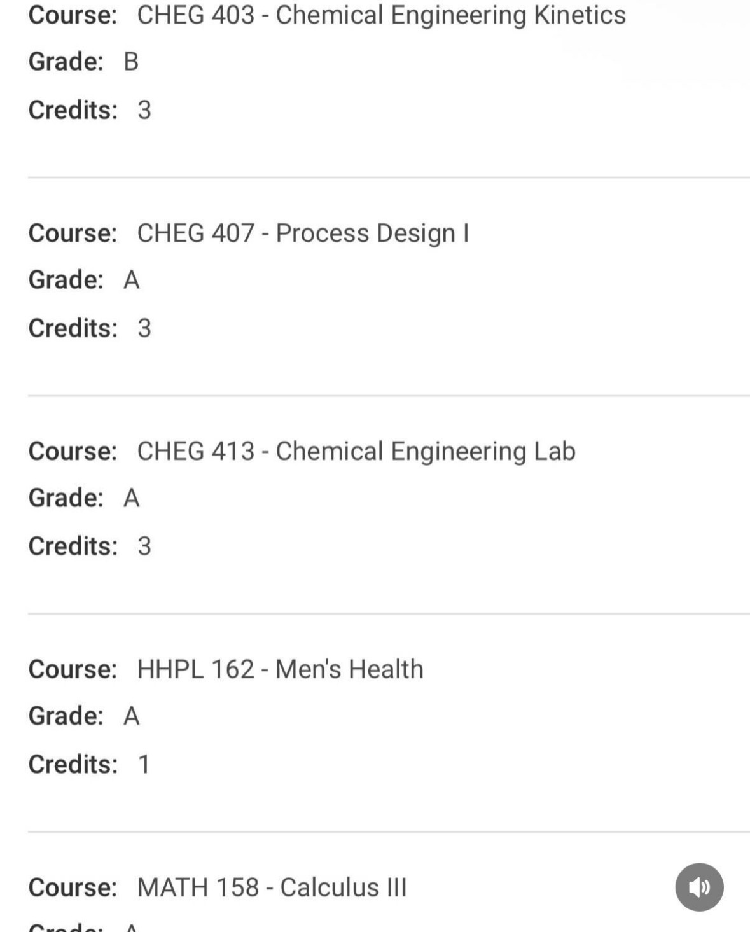Tap the CHEG 407 Process Design I title
The height and width of the screenshot is (932, 750).
click(x=303, y=233)
